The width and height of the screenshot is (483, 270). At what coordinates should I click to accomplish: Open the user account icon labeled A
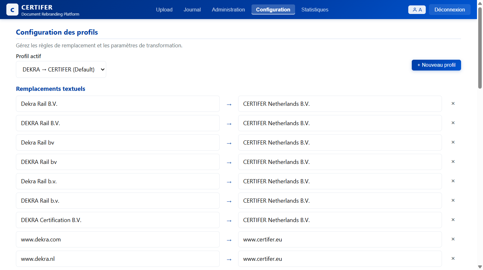(417, 10)
